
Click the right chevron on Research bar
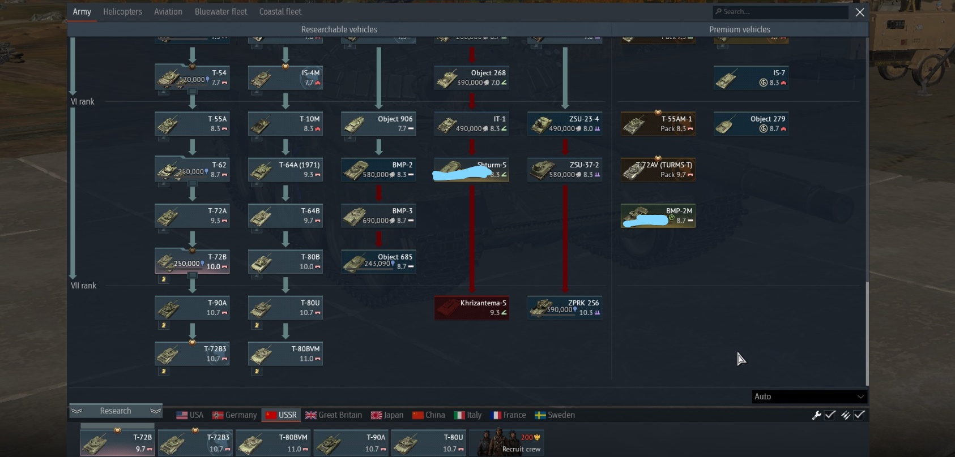point(155,411)
